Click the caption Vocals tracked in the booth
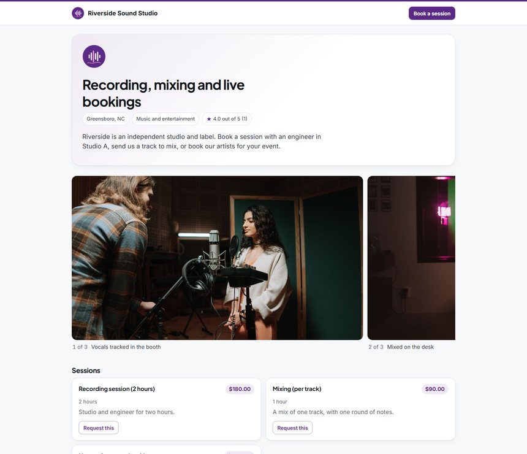This screenshot has height=454, width=527. coord(126,347)
